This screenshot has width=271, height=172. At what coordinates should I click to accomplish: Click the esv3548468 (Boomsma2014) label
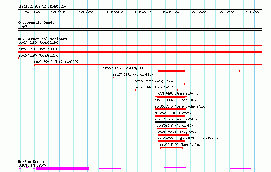[x=177, y=94]
